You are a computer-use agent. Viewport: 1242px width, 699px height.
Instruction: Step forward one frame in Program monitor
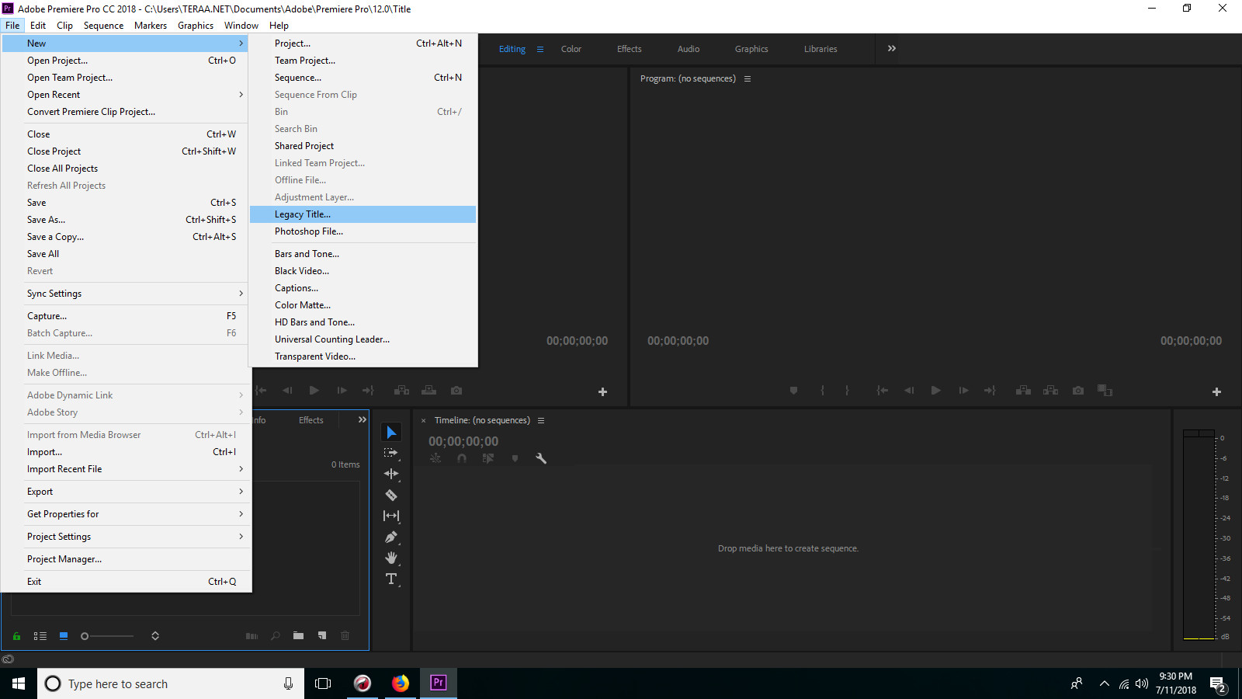[963, 391]
